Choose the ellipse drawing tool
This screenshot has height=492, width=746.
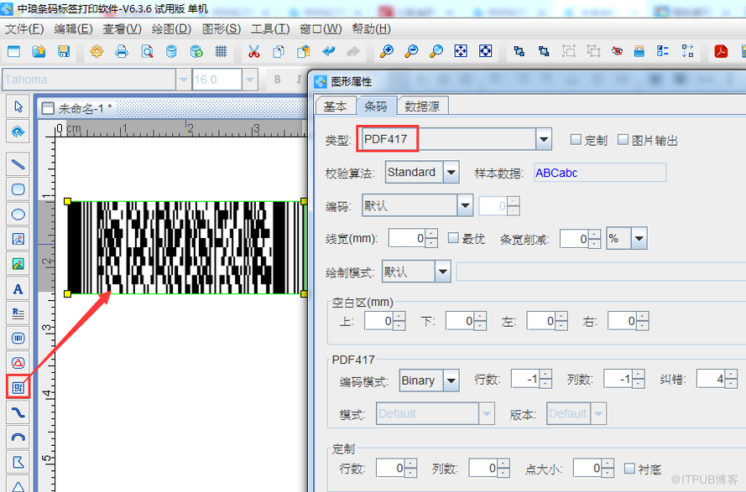click(18, 215)
